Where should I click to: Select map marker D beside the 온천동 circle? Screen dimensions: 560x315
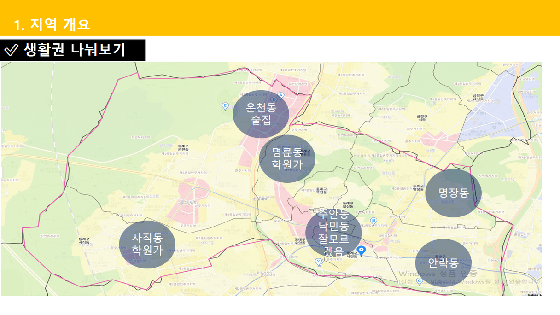(x=274, y=99)
